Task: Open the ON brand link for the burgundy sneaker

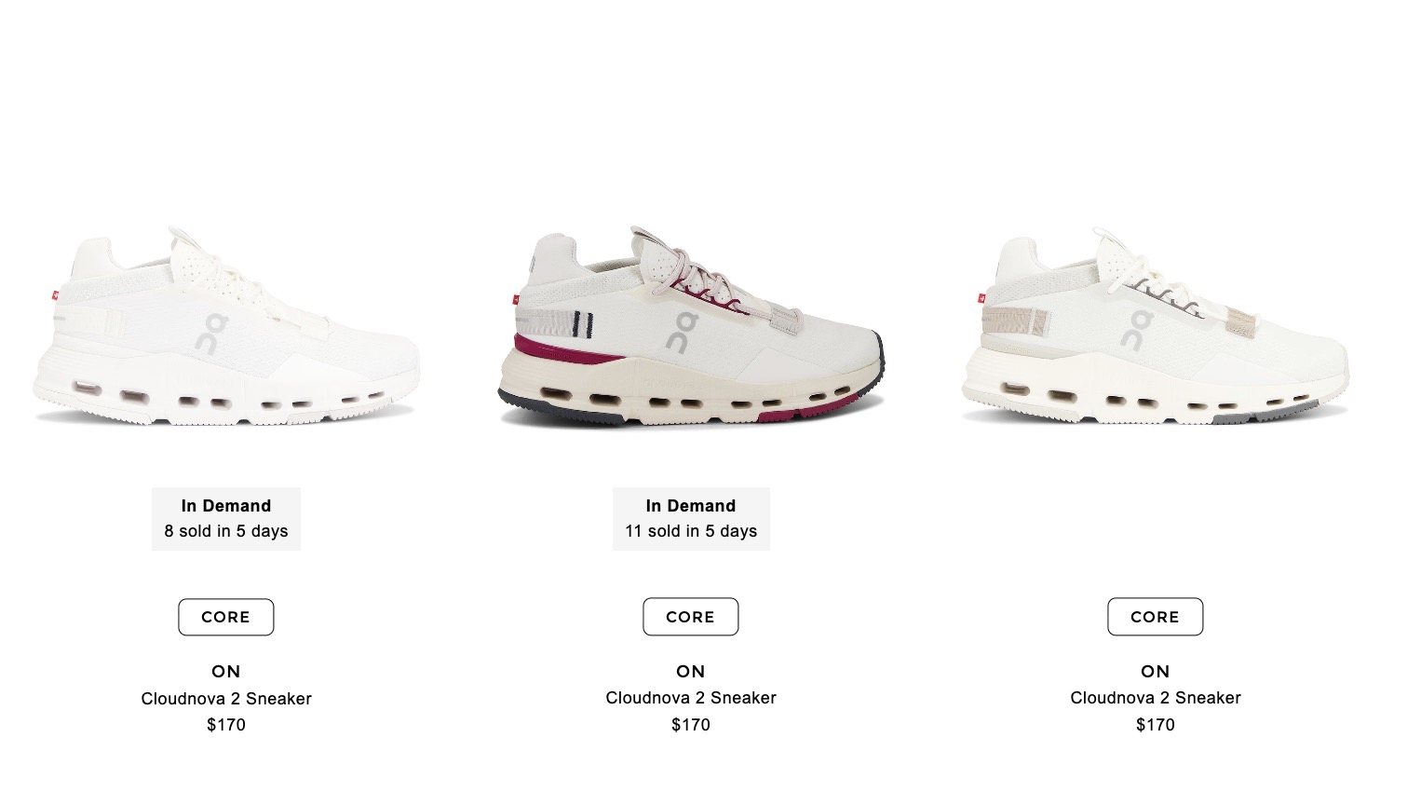Action: click(691, 671)
